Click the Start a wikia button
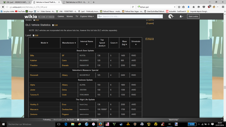The height and width of the screenshot is (127, 226). pos(193,17)
